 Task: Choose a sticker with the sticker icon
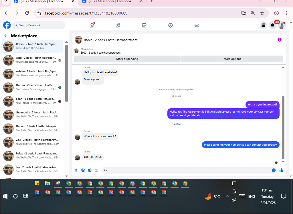point(90,170)
